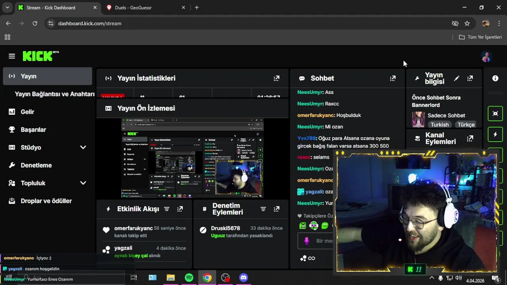Pop out the Yayın İstatistikleri panel
The width and height of the screenshot is (507, 285).
point(276,78)
